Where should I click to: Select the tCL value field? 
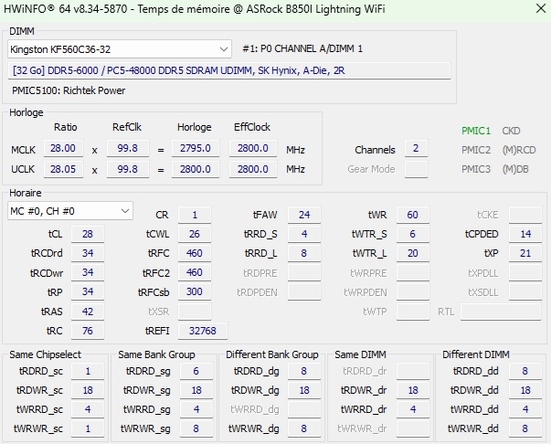[88, 234]
